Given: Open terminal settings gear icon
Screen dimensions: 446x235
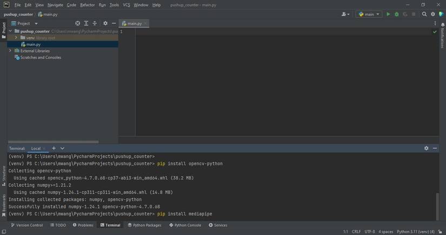Looking at the screenshot, I should pyautogui.click(x=426, y=148).
